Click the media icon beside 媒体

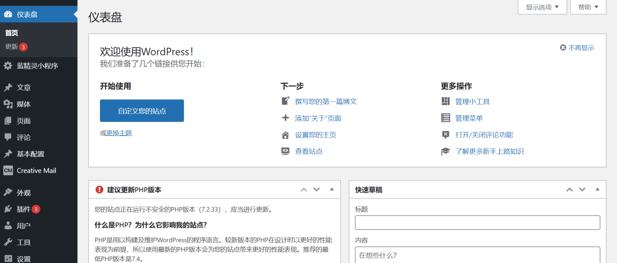pyautogui.click(x=8, y=104)
